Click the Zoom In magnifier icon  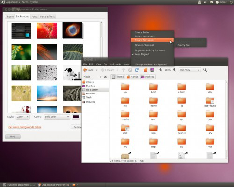(x=175, y=70)
